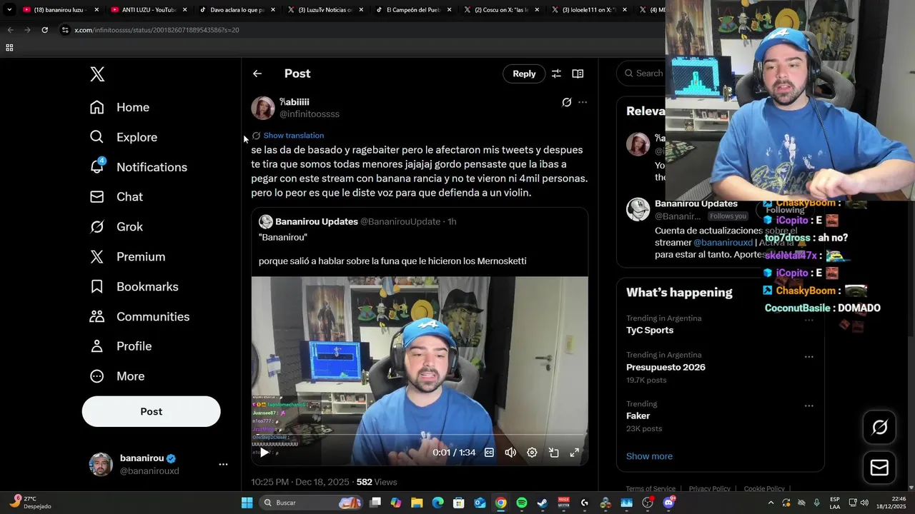The image size is (915, 514).
Task: Open Explore in the sidebar
Action: pos(123,137)
